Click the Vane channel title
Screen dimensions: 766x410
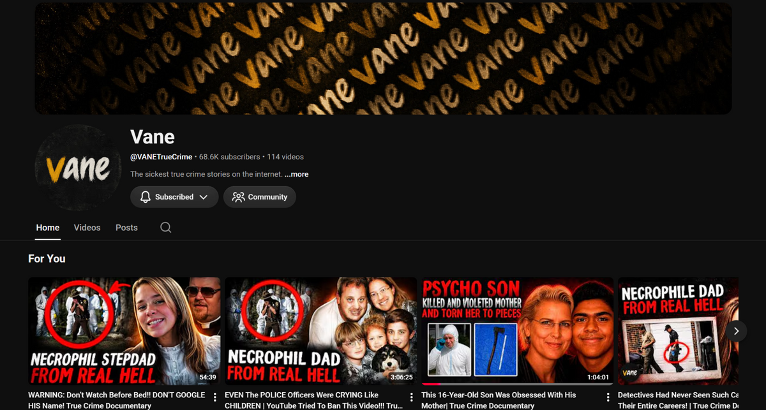pos(153,136)
